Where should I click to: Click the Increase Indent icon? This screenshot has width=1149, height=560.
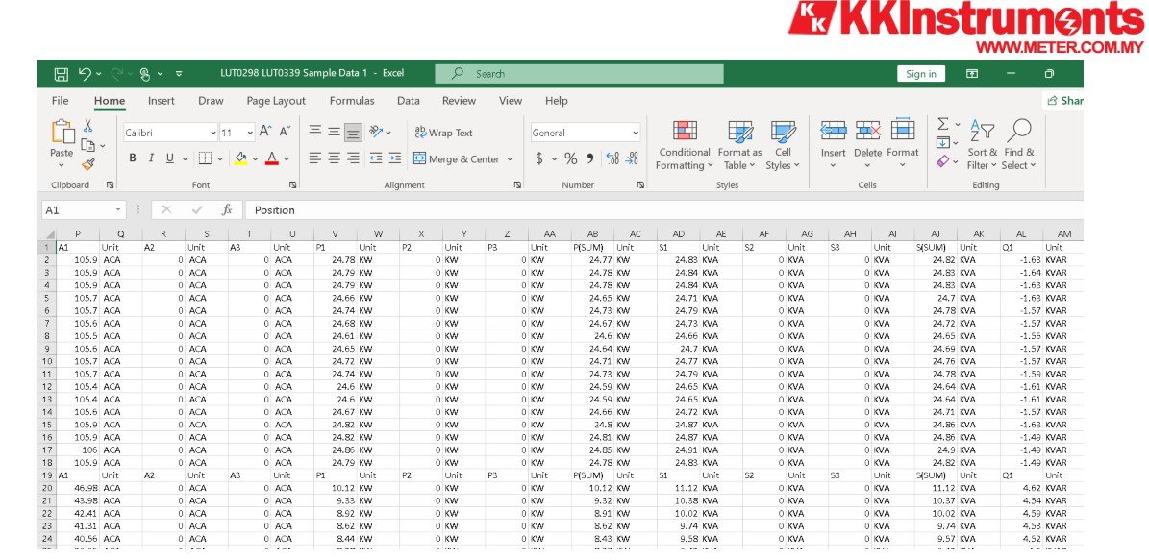coord(395,158)
